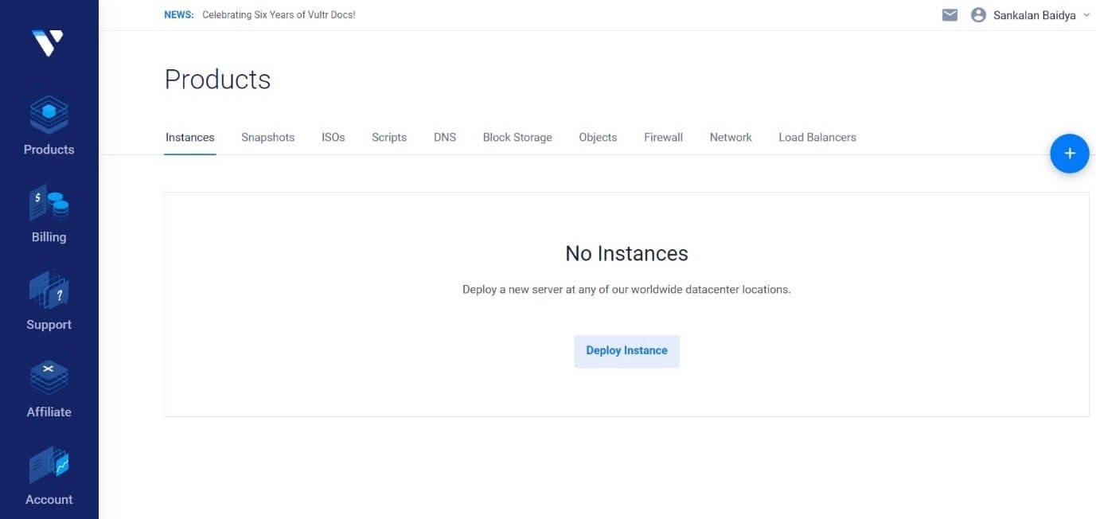This screenshot has height=519, width=1096.
Task: Click the NEWS: label in top bar
Action: pos(178,15)
